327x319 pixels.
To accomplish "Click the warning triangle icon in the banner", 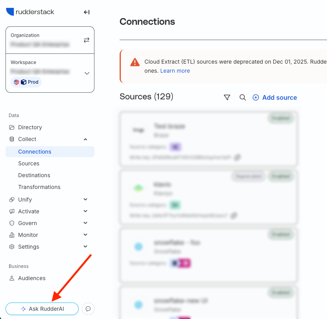I will tap(135, 62).
